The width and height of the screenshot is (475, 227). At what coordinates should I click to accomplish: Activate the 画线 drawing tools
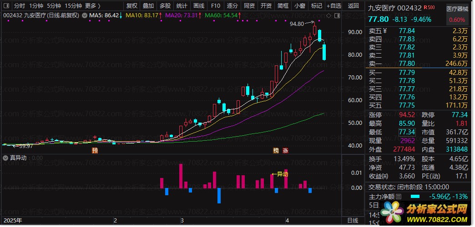(x=199, y=5)
